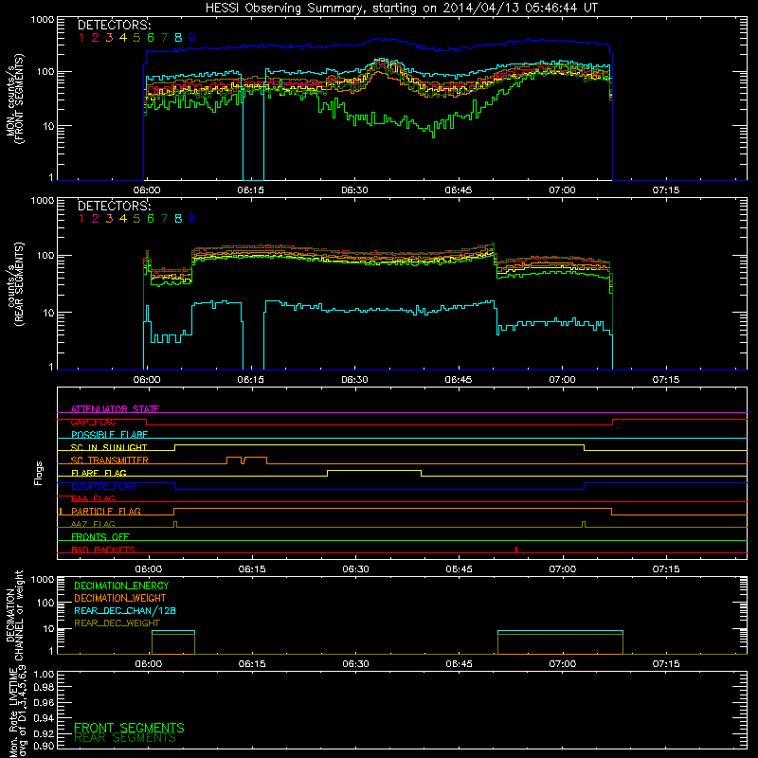This screenshot has width=758, height=758.
Task: Click counts/s (REAR SEGMENTS) axis title
Action: coord(14,283)
